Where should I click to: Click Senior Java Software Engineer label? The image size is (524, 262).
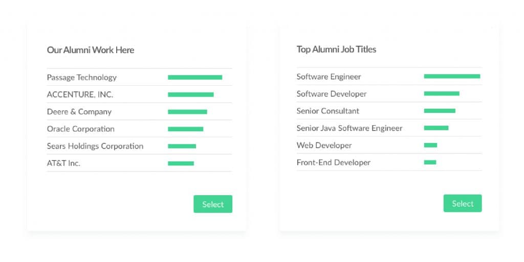pos(350,128)
